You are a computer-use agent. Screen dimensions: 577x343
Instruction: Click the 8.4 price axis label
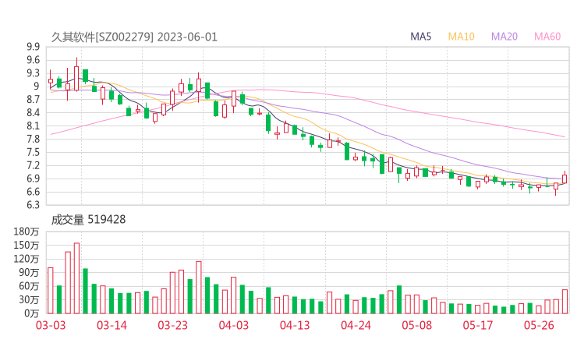click(33, 112)
